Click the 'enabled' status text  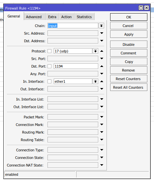[x=12, y=174]
